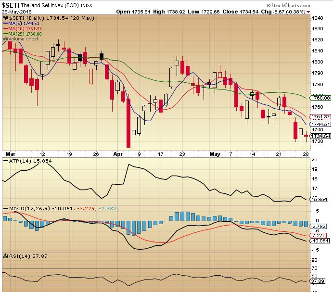Click the May month label on time axis
The width and height of the screenshot is (333, 292).
[x=215, y=154]
